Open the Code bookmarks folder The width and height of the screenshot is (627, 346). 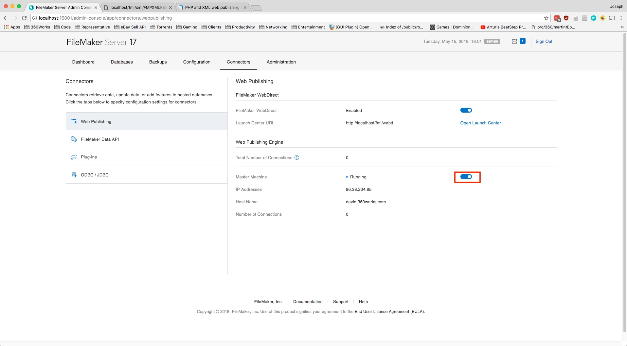(63, 27)
